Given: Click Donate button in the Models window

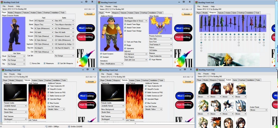Looking at the screenshot, I should (187, 14).
